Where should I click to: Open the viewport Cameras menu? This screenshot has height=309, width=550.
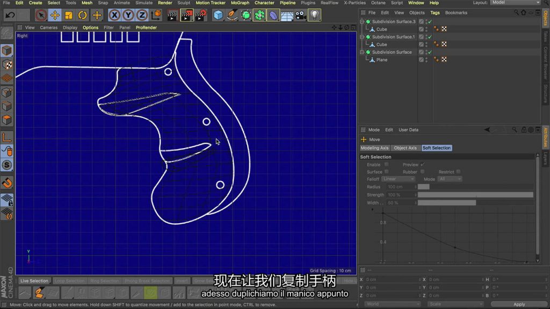click(49, 27)
